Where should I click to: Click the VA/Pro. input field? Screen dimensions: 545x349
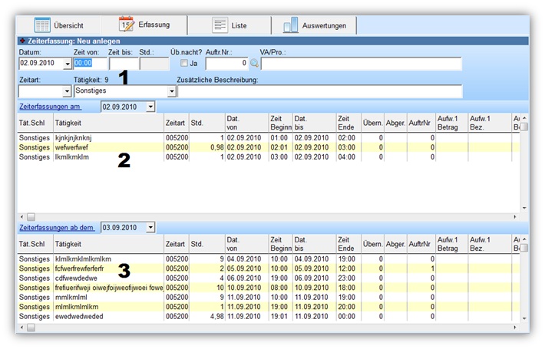(x=361, y=64)
